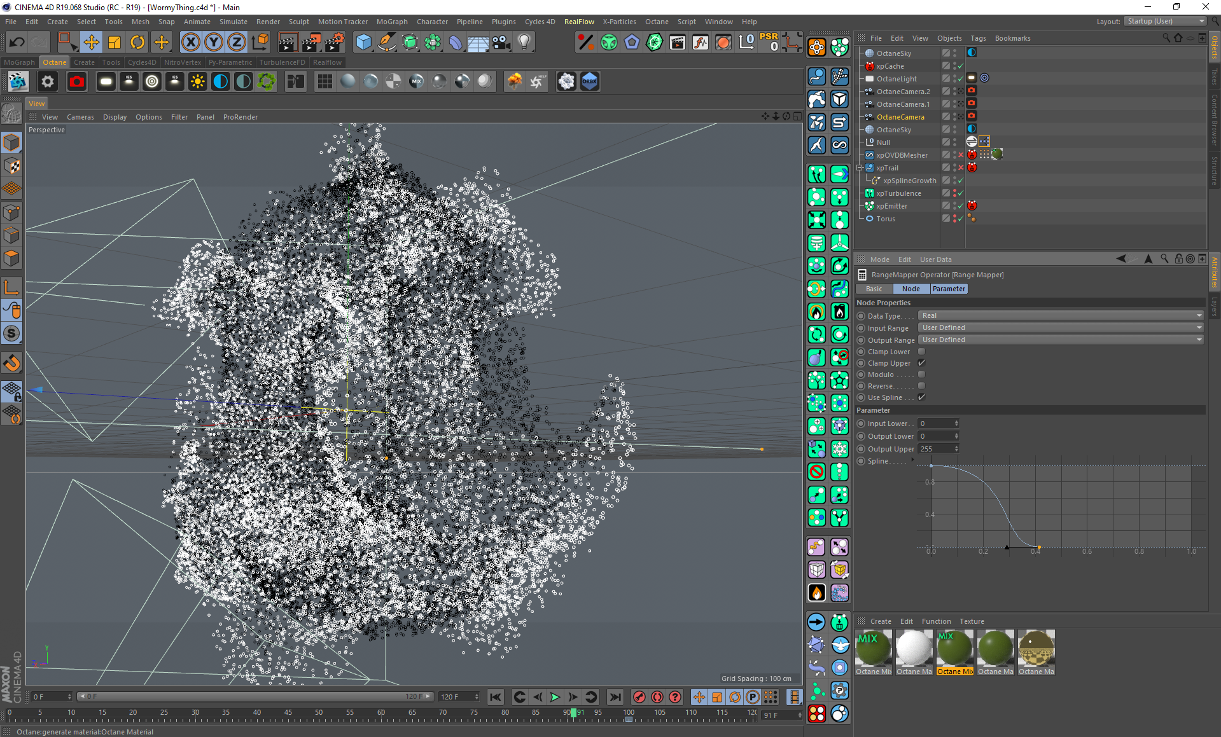Uncheck the Use Spline checkbox
The height and width of the screenshot is (737, 1221).
pos(921,397)
